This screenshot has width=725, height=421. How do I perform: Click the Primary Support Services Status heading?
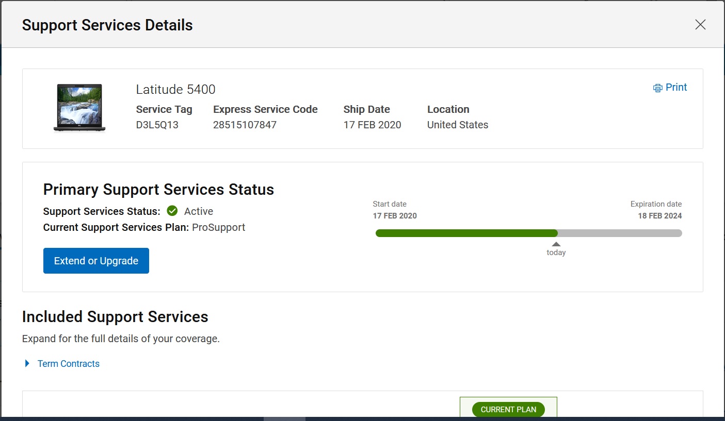pyautogui.click(x=158, y=190)
